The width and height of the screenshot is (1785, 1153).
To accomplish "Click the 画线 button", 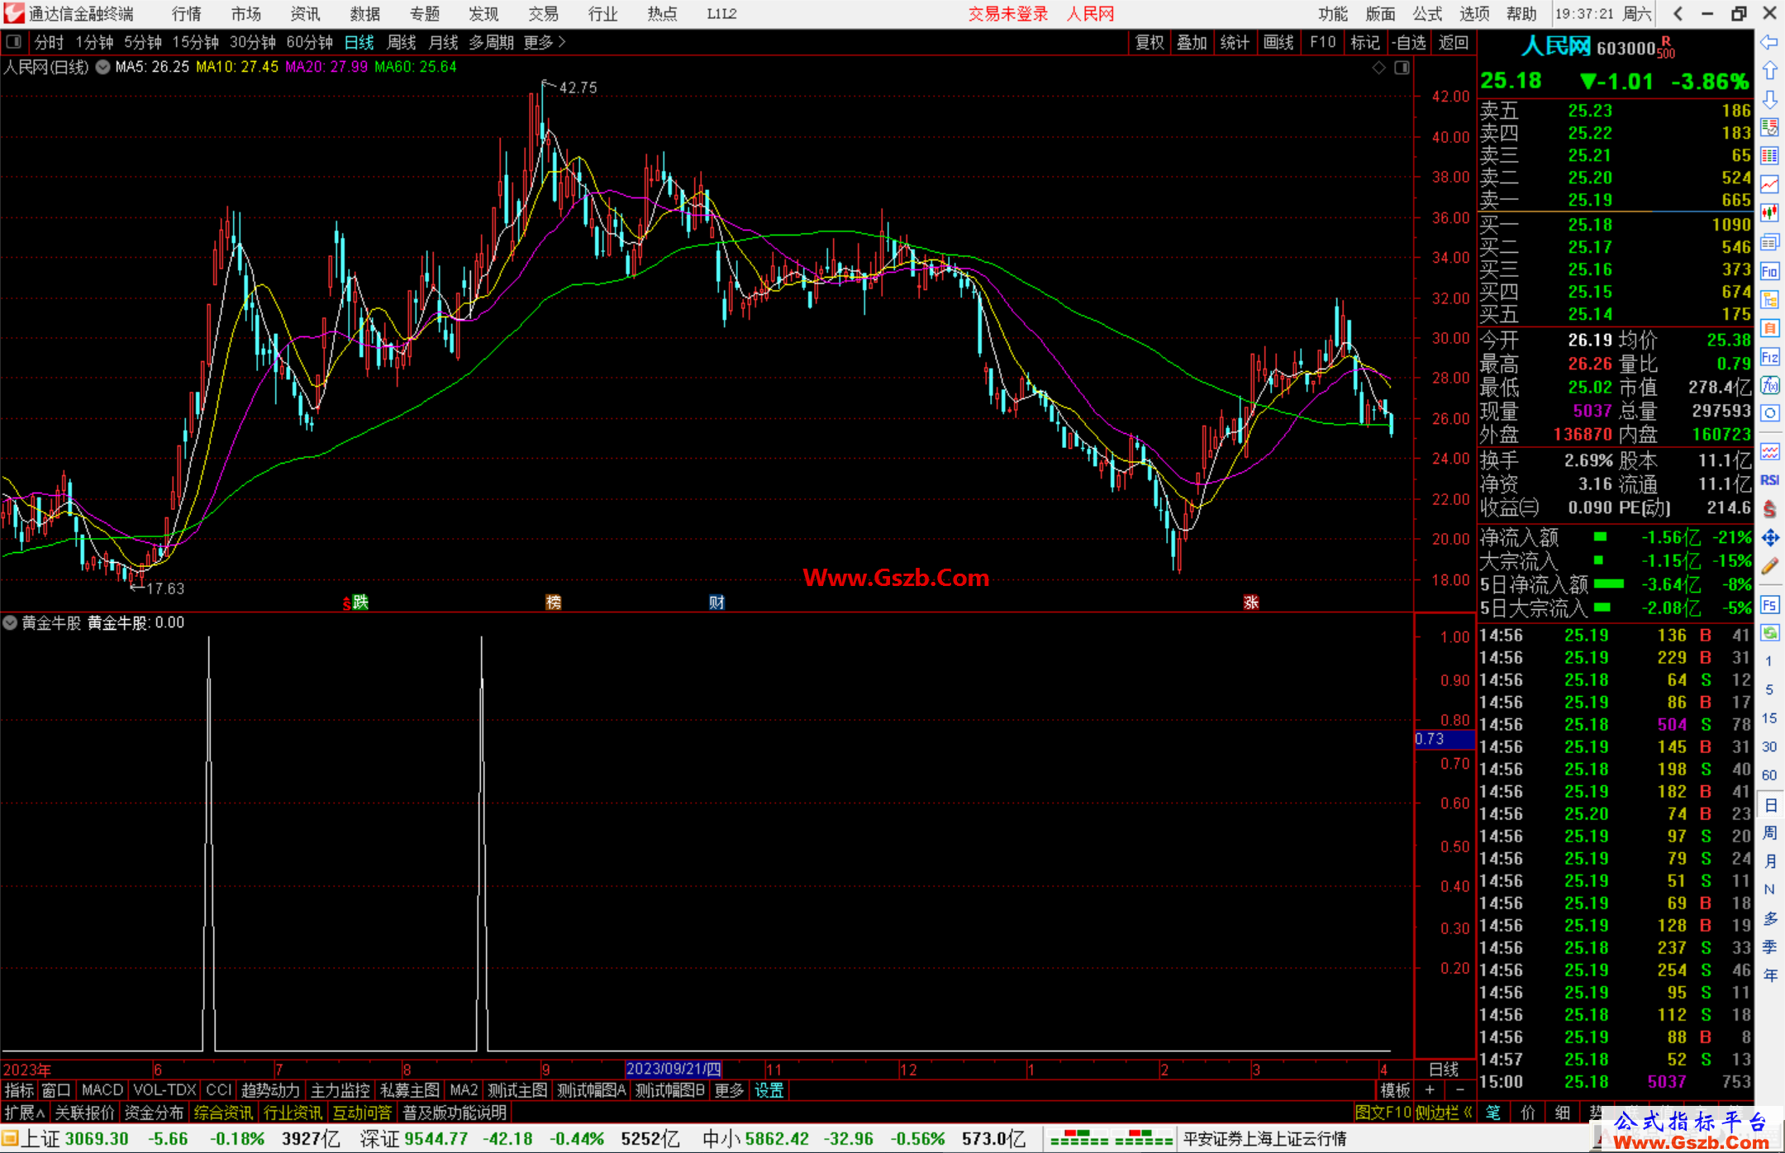I will pyautogui.click(x=1278, y=42).
